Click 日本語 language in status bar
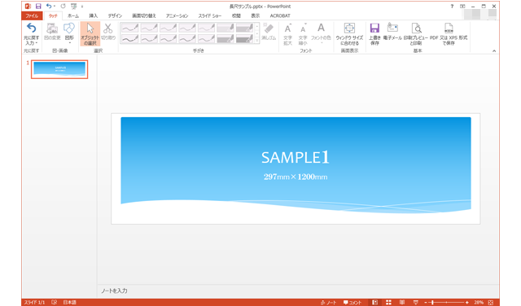Viewport: 521px width, 306px height. click(70, 303)
